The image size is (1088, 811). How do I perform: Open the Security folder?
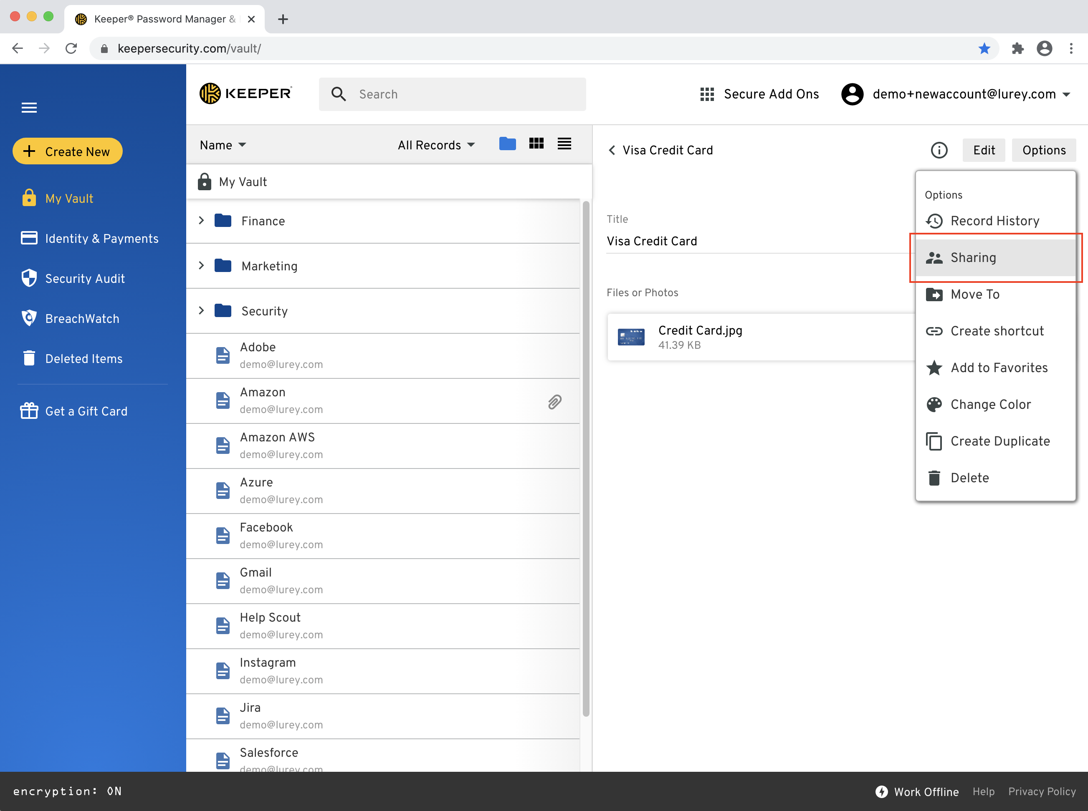(383, 311)
